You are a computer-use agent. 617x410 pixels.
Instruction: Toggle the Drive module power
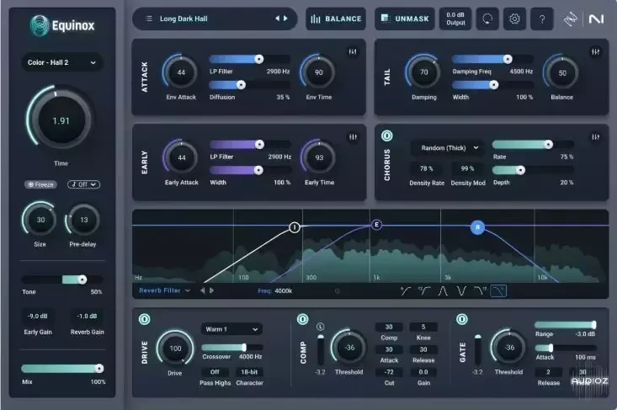click(145, 319)
